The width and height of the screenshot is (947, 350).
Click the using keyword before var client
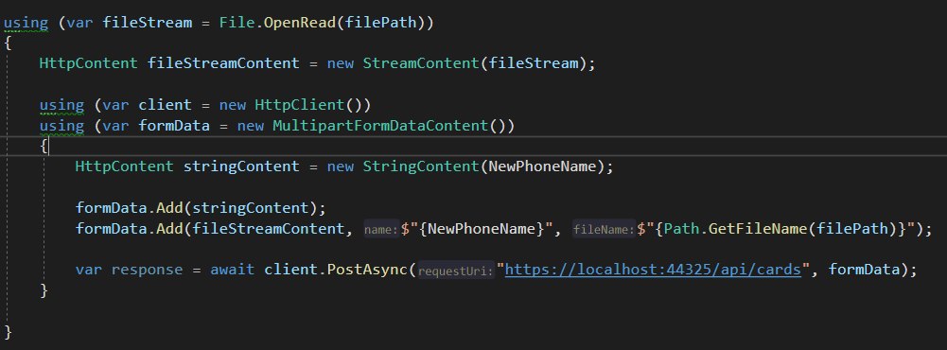coord(61,106)
